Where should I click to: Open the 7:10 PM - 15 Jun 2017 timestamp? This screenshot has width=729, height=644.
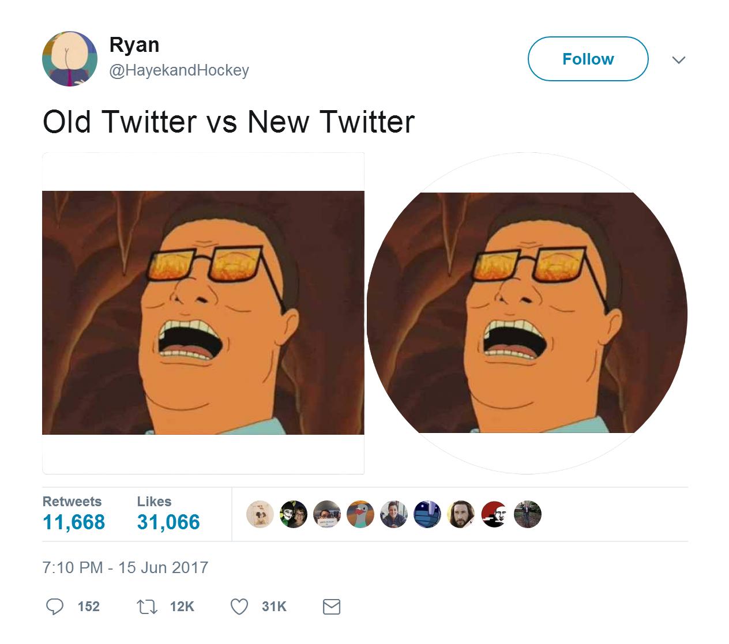(125, 567)
